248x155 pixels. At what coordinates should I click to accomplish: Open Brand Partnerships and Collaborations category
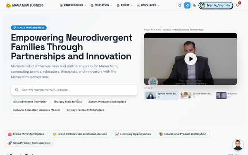pos(80,134)
